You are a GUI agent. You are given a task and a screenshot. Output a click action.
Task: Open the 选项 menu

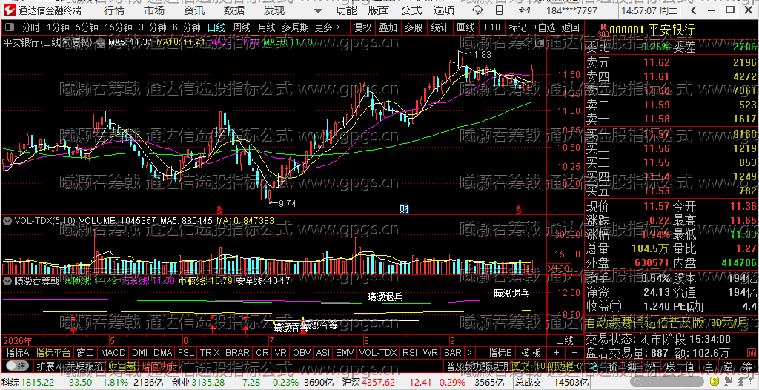(x=444, y=10)
